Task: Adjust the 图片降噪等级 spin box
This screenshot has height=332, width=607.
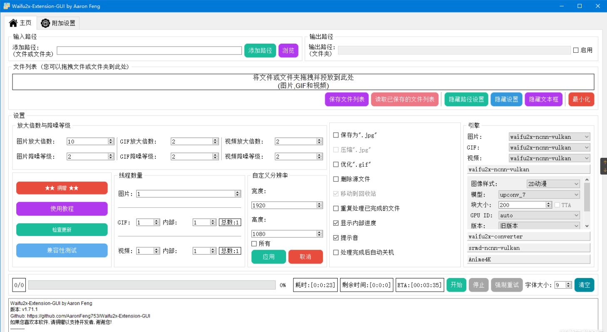Action: [90, 157]
